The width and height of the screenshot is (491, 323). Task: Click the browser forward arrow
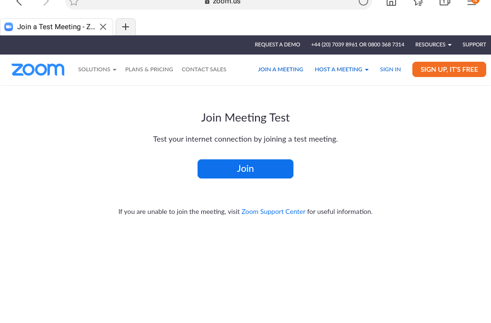[46, 2]
